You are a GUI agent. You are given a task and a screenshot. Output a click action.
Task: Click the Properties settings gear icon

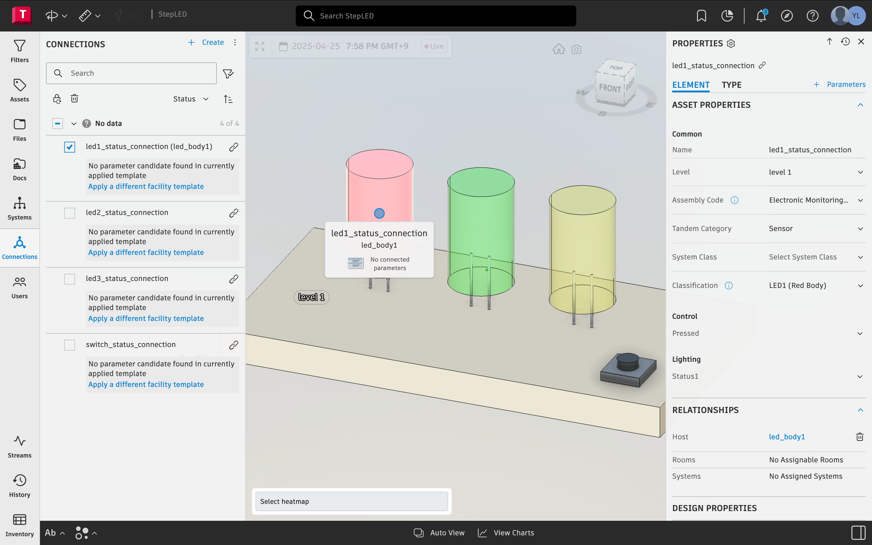click(731, 44)
